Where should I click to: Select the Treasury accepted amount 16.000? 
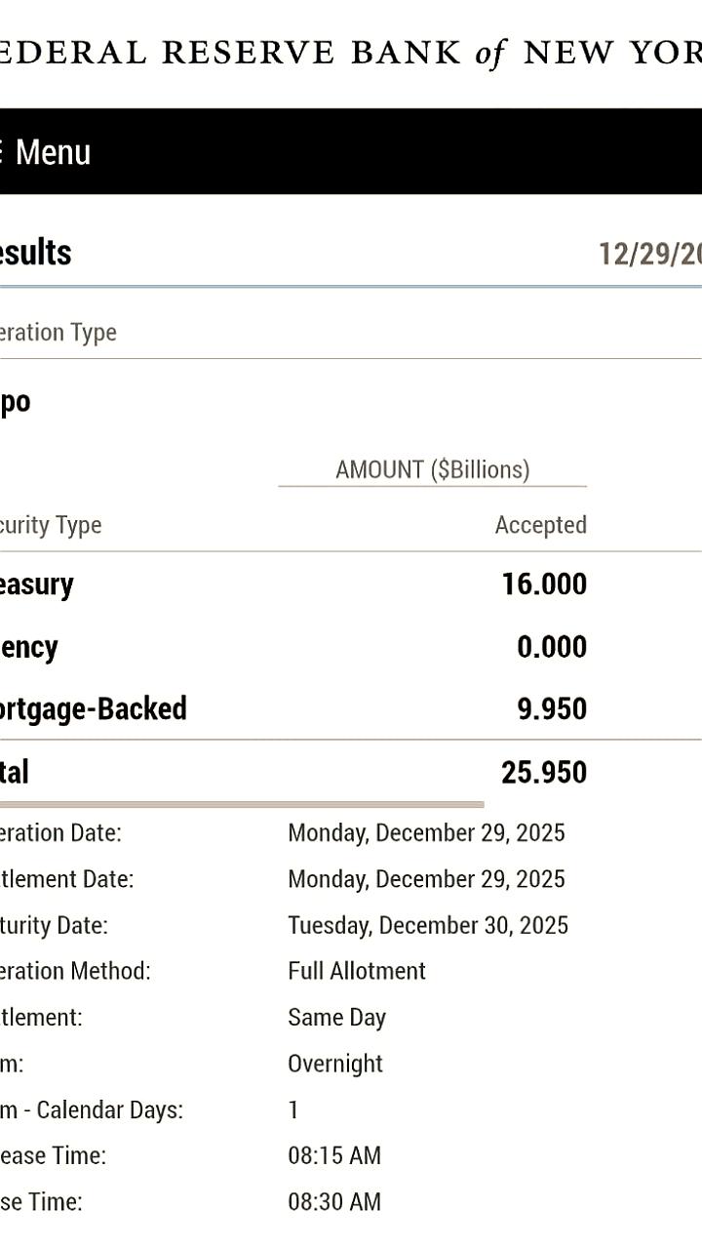click(544, 584)
